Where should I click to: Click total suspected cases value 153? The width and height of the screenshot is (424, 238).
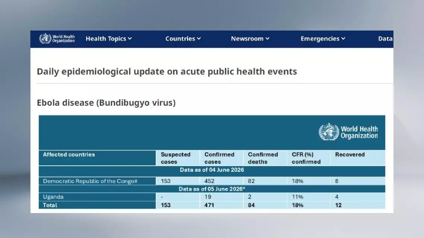coord(166,205)
